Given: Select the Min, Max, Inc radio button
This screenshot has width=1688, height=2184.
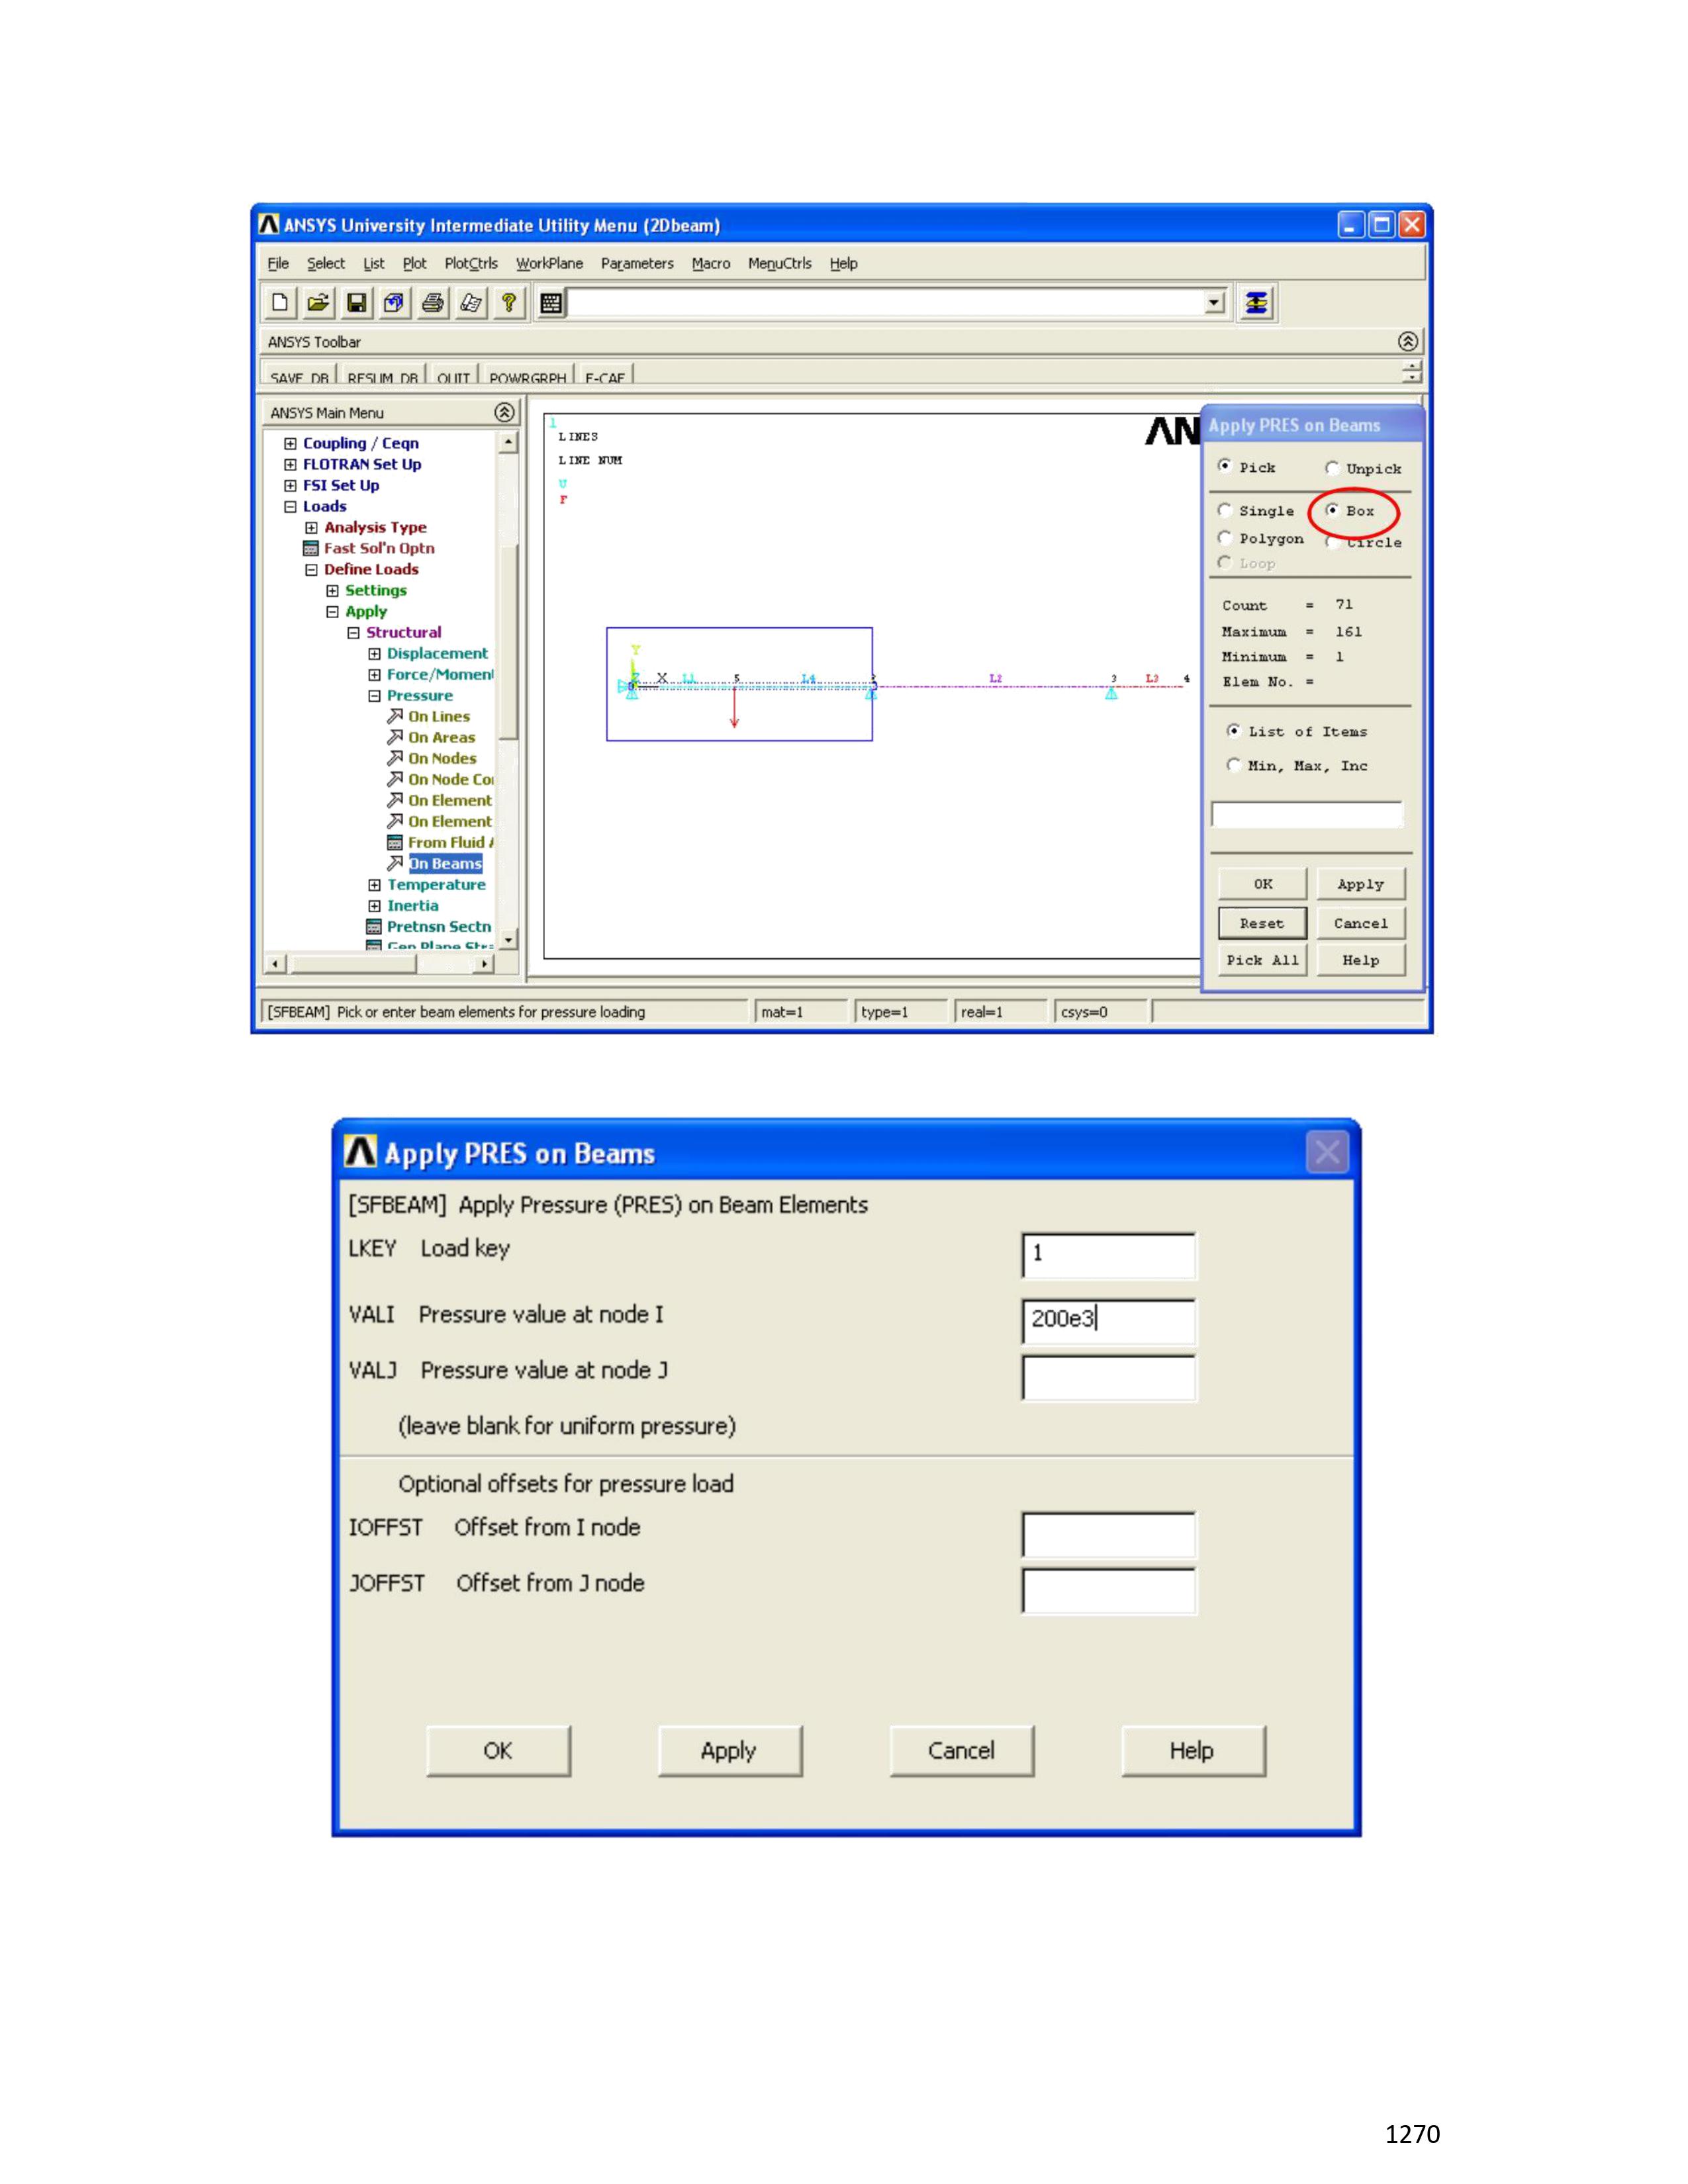Looking at the screenshot, I should click(1234, 765).
